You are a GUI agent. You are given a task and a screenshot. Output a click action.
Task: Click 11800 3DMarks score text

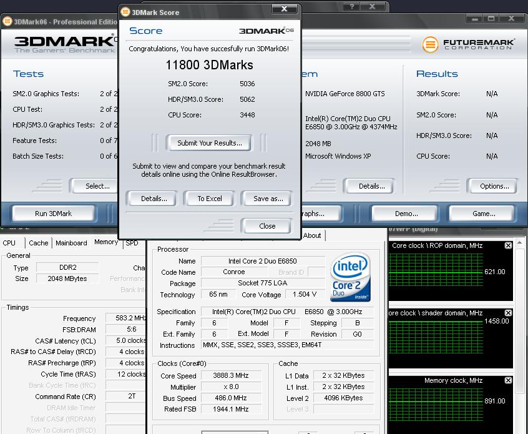pyautogui.click(x=209, y=65)
